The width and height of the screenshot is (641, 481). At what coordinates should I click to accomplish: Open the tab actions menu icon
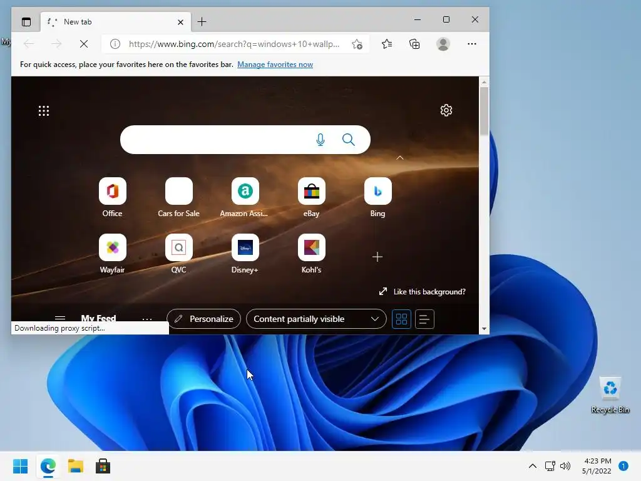(26, 22)
